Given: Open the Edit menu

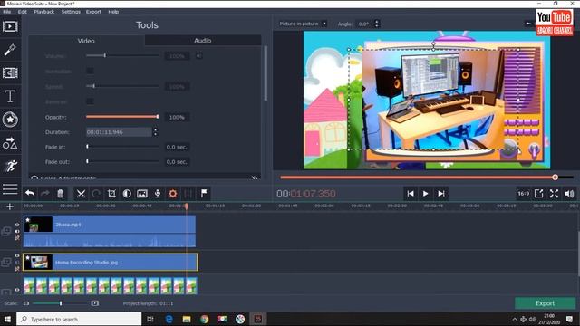Looking at the screenshot, I should (x=22, y=12).
